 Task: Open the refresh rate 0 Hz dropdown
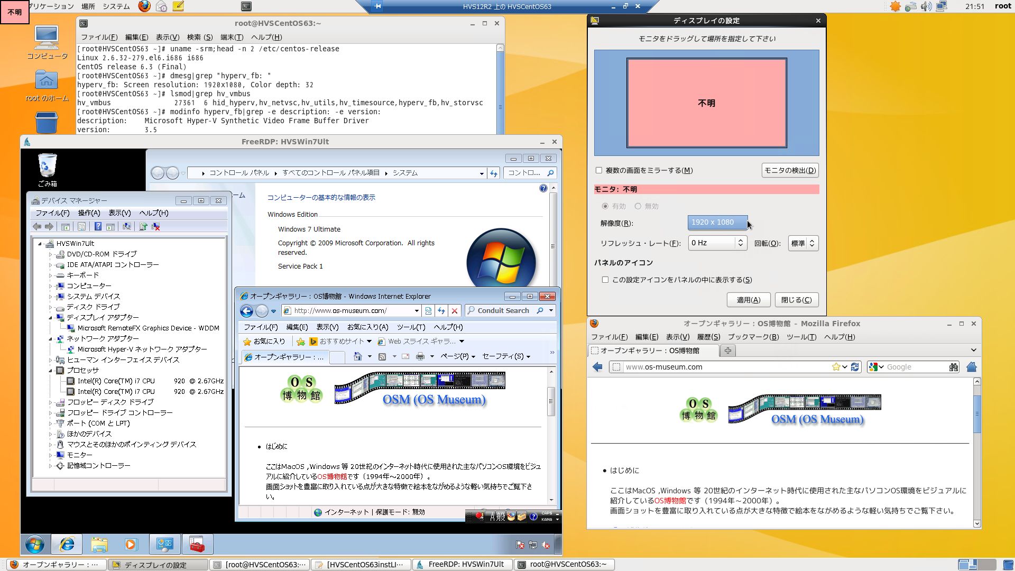pyautogui.click(x=717, y=243)
